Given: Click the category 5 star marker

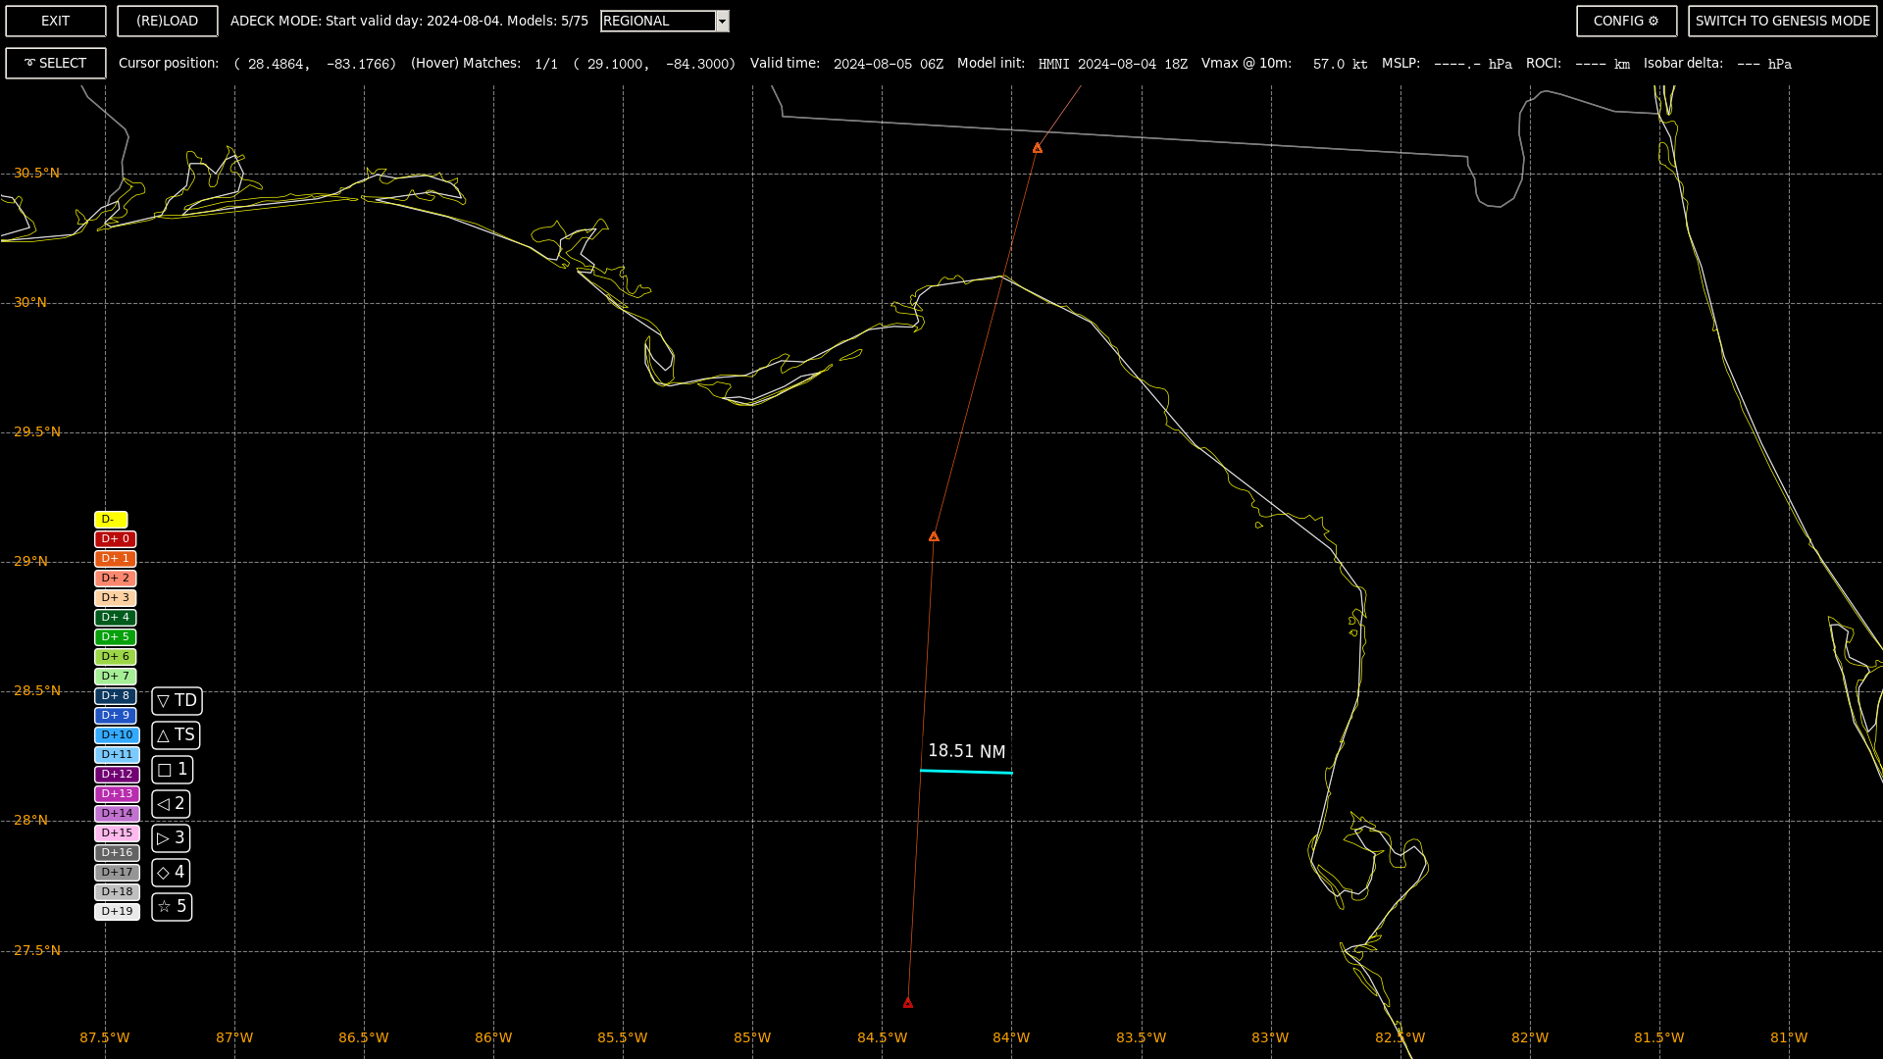Looking at the screenshot, I should (173, 907).
